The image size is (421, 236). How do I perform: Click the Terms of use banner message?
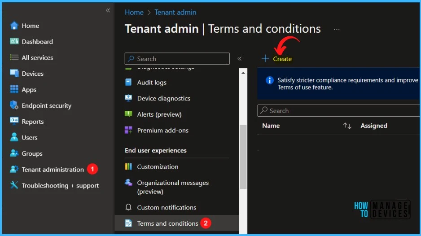[348, 84]
